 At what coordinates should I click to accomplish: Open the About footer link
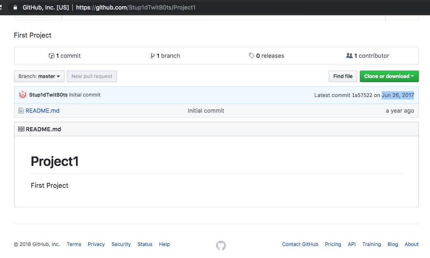(412, 244)
